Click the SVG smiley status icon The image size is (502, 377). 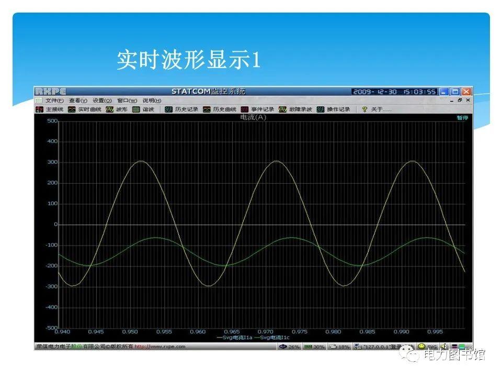pyautogui.click(x=421, y=346)
